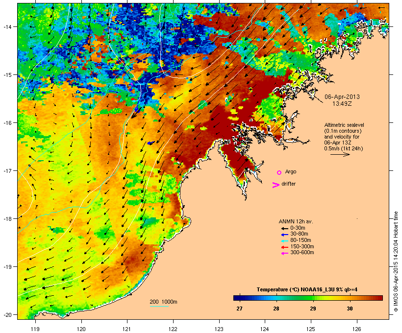Click the latitude axis label -20
This screenshot has width=402, height=333.
[7, 314]
